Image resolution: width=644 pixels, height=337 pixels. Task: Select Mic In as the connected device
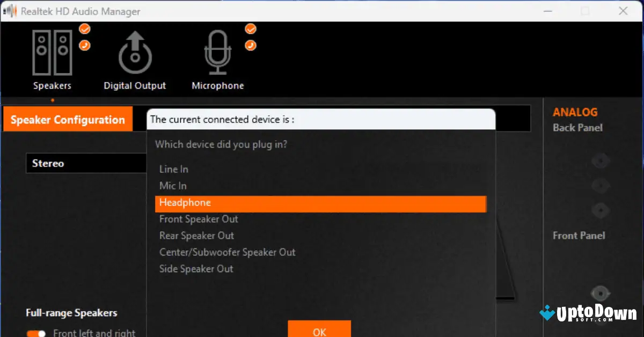[x=172, y=186]
